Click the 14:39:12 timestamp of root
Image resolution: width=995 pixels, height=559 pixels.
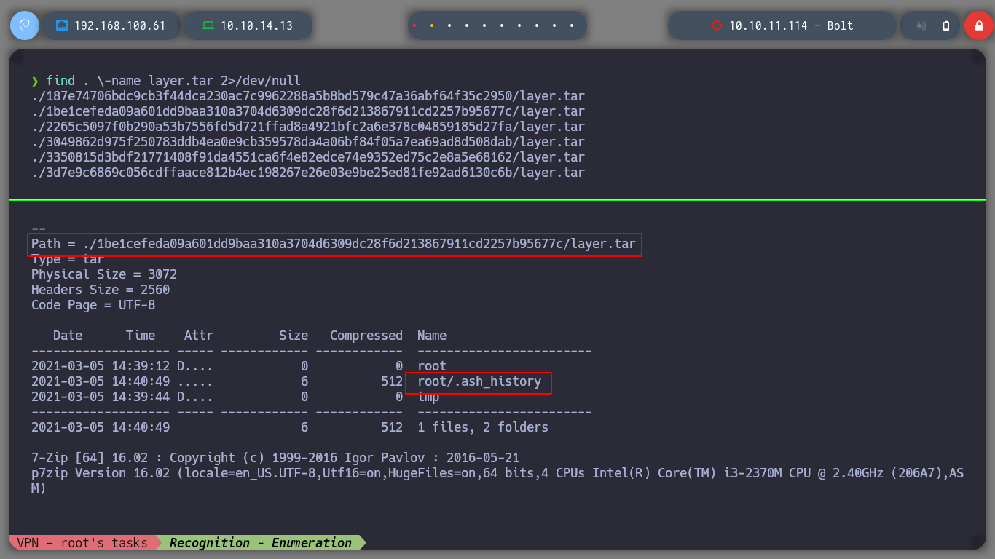(141, 366)
